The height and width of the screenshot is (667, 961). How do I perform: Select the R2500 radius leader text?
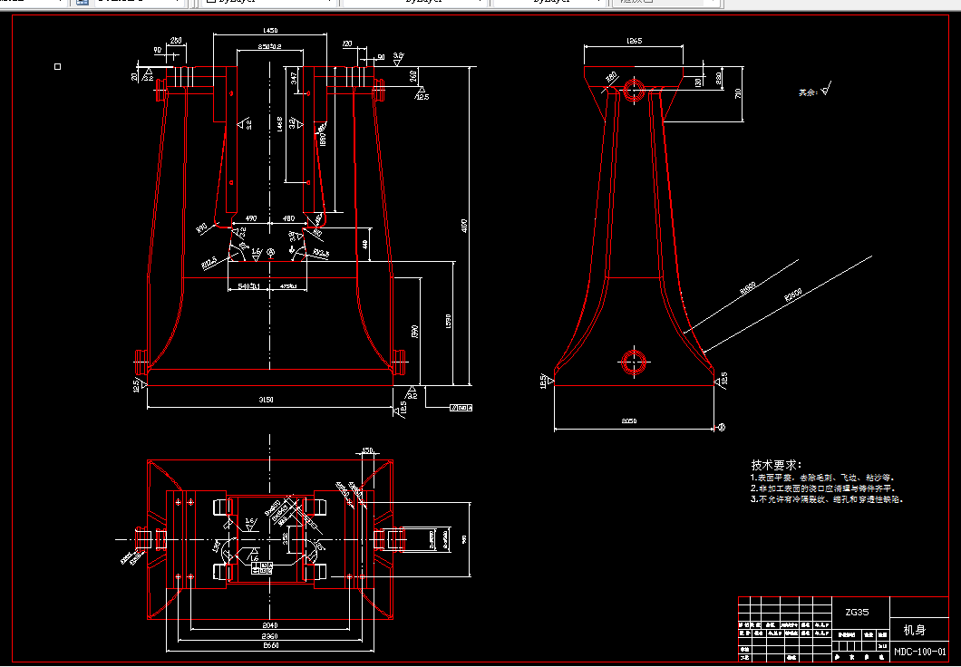pos(793,295)
